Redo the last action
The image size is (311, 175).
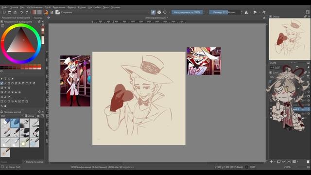tap(27, 12)
